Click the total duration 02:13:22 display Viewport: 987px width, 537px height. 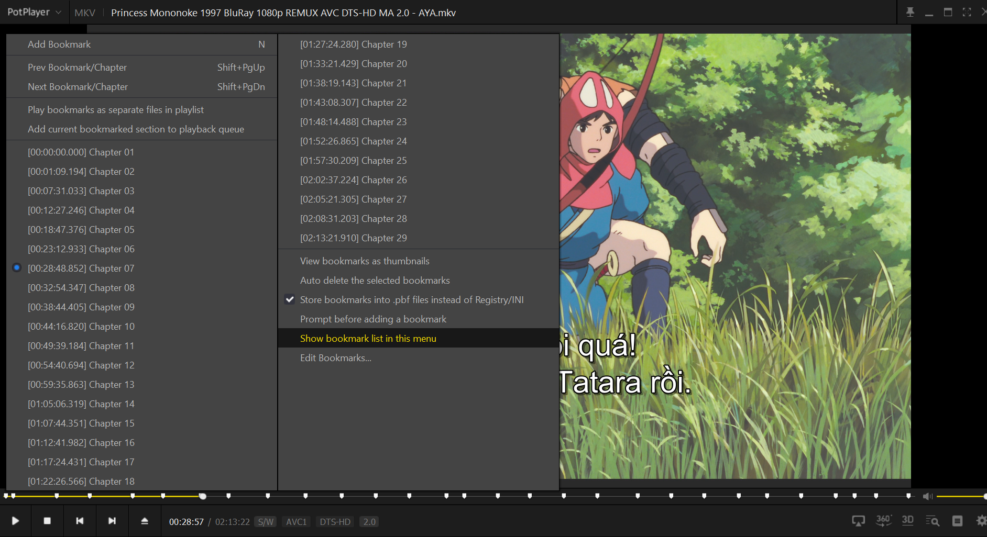click(x=233, y=522)
